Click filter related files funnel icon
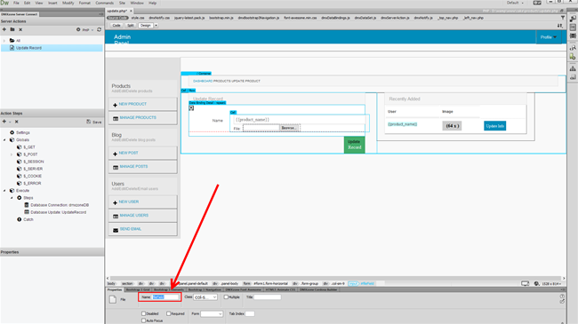 (x=563, y=18)
